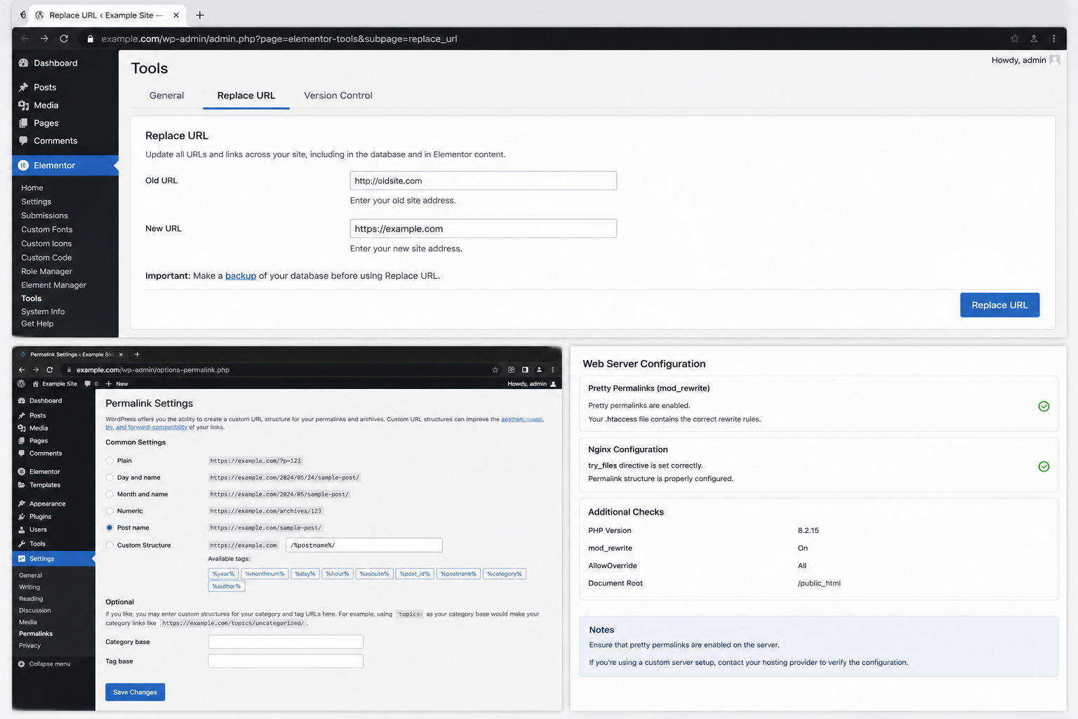
Task: Open a new tab in top browser window
Action: [x=200, y=15]
